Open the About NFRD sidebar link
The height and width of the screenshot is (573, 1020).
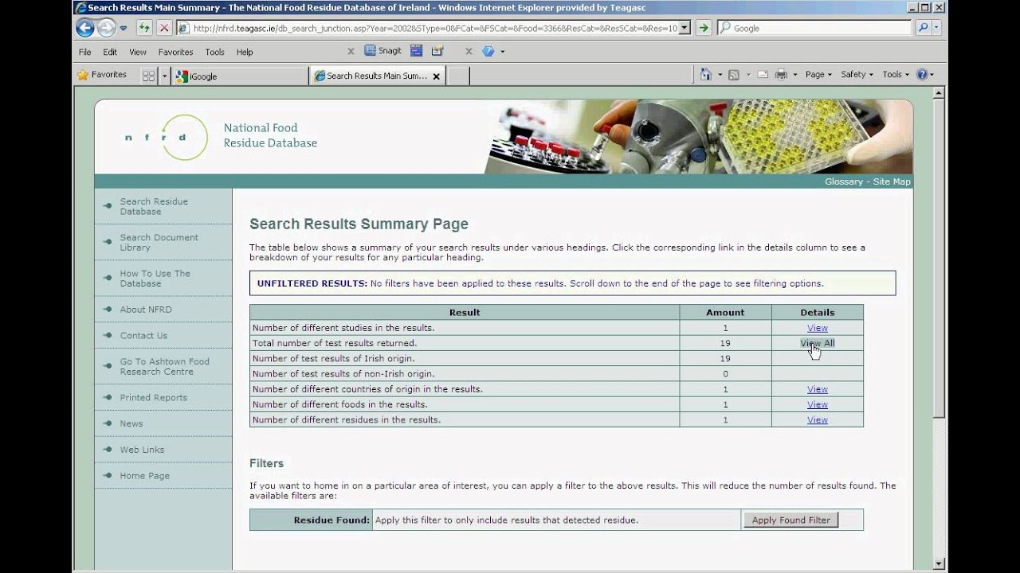pos(146,310)
